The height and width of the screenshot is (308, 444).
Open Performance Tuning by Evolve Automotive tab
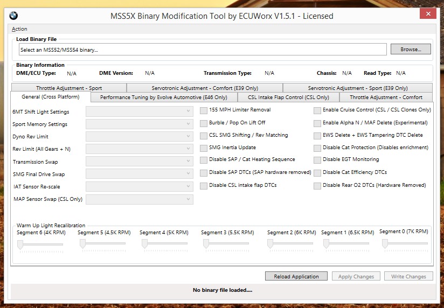pyautogui.click(x=164, y=97)
